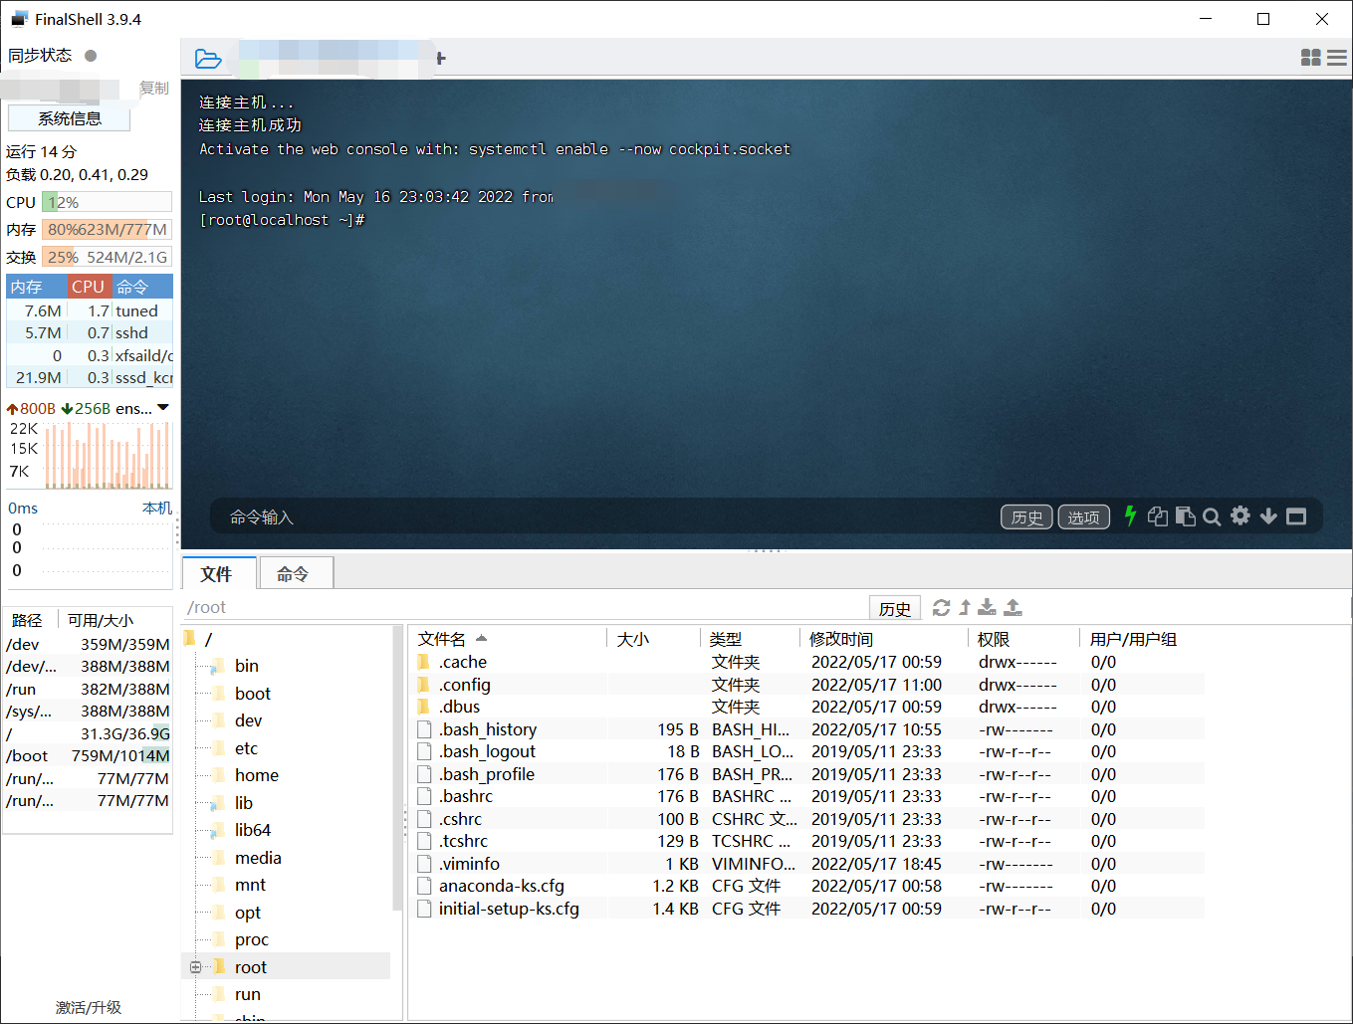Collapse the root node in directory tree
The height and width of the screenshot is (1024, 1353).
pyautogui.click(x=195, y=966)
